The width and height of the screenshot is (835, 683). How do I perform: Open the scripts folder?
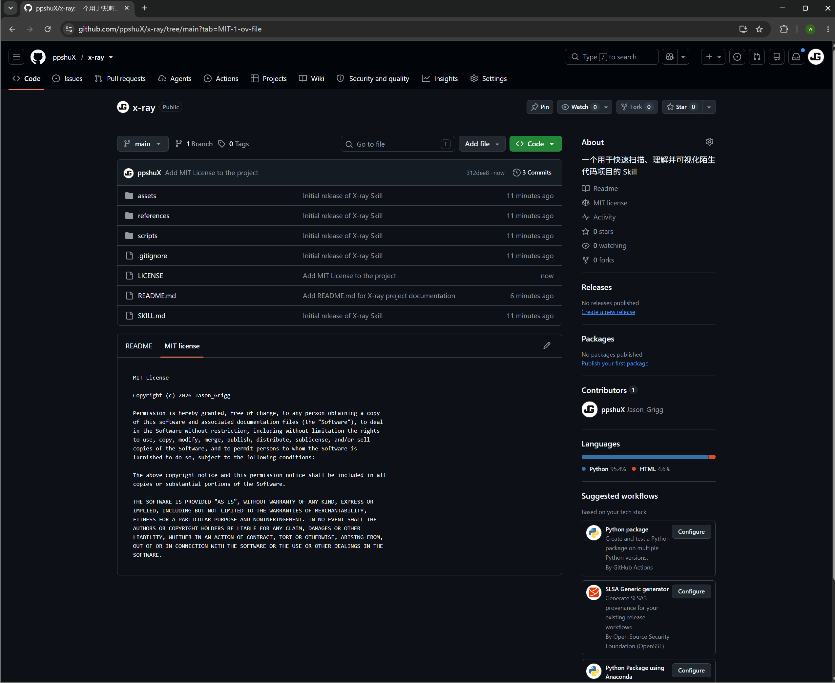click(x=148, y=236)
